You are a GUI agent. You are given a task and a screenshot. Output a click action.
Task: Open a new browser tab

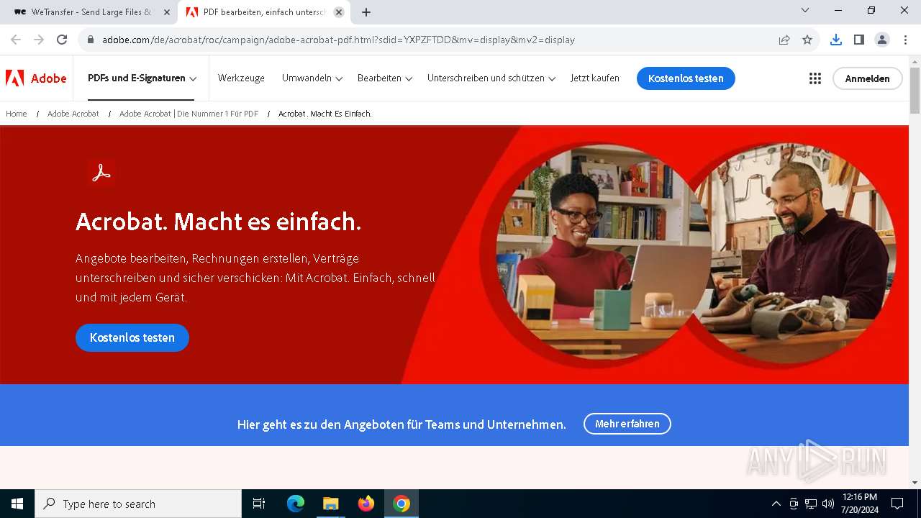366,12
